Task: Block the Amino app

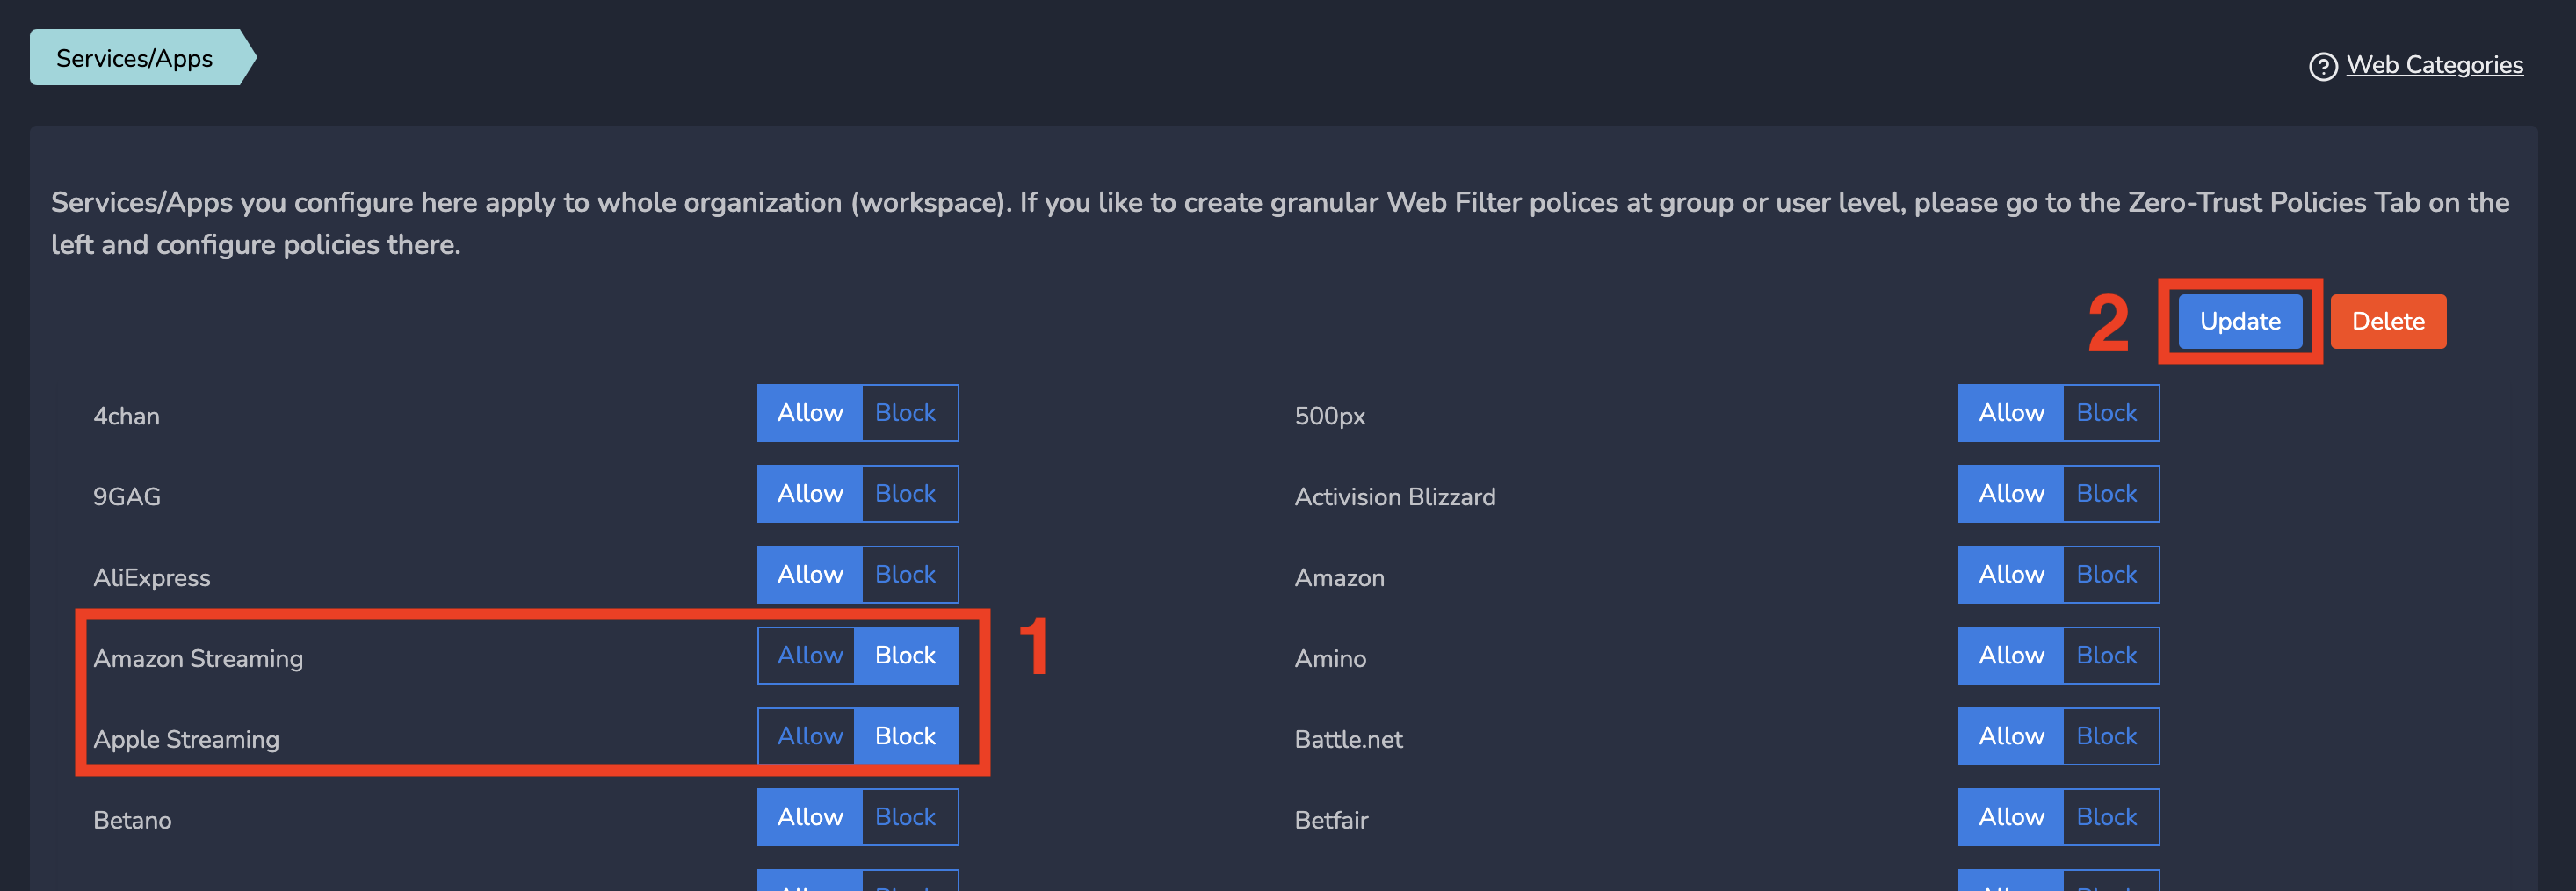Action: click(x=2107, y=656)
